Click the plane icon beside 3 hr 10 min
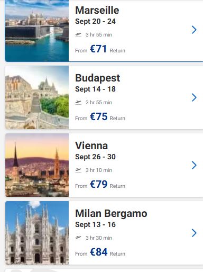This screenshot has height=272, width=203. (x=78, y=170)
